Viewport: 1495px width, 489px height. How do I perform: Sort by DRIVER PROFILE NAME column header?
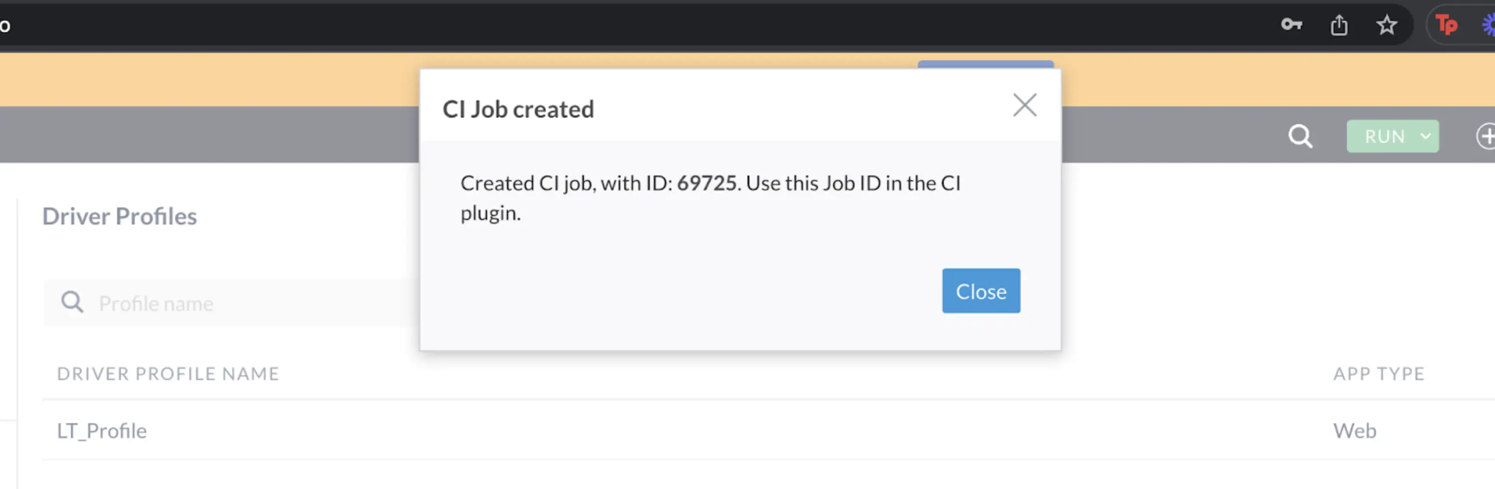pos(168,374)
